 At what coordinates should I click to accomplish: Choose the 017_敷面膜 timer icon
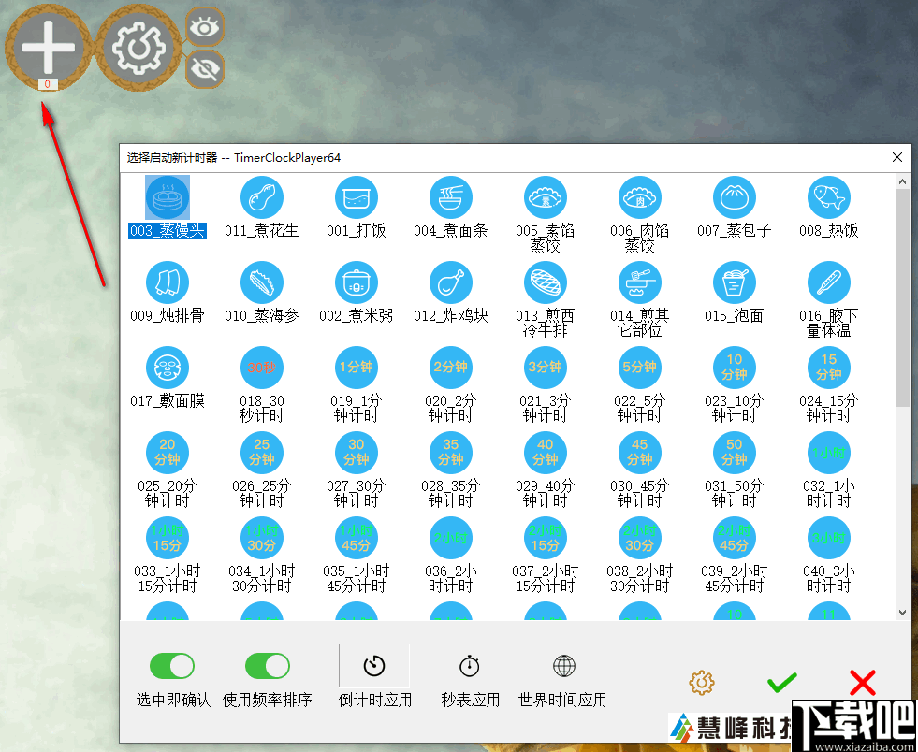coord(167,368)
